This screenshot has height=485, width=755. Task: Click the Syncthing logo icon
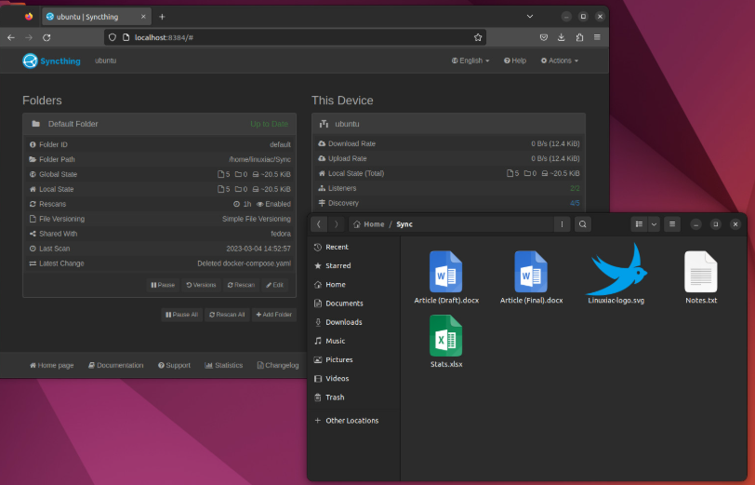click(30, 61)
